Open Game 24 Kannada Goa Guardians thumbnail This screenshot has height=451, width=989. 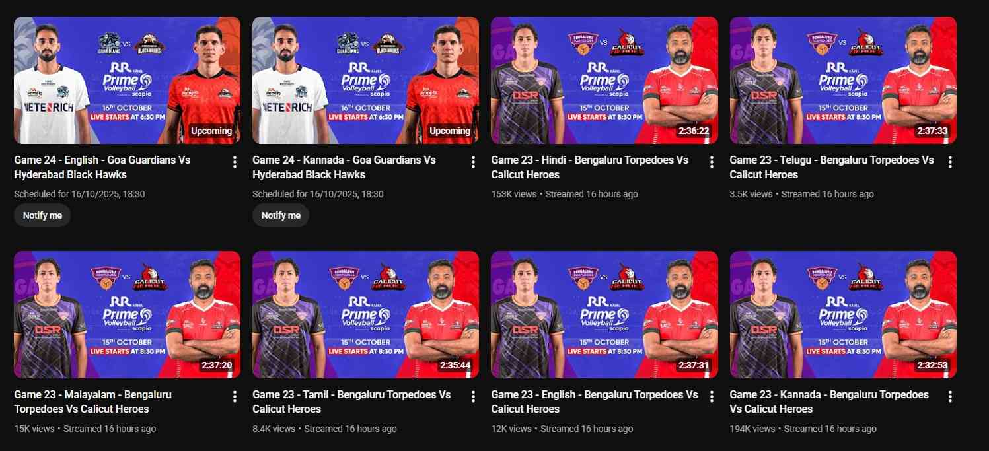[x=365, y=80]
